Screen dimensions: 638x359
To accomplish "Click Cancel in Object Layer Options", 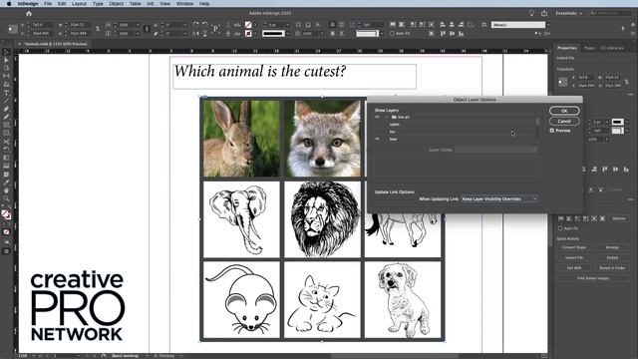I will coord(564,121).
